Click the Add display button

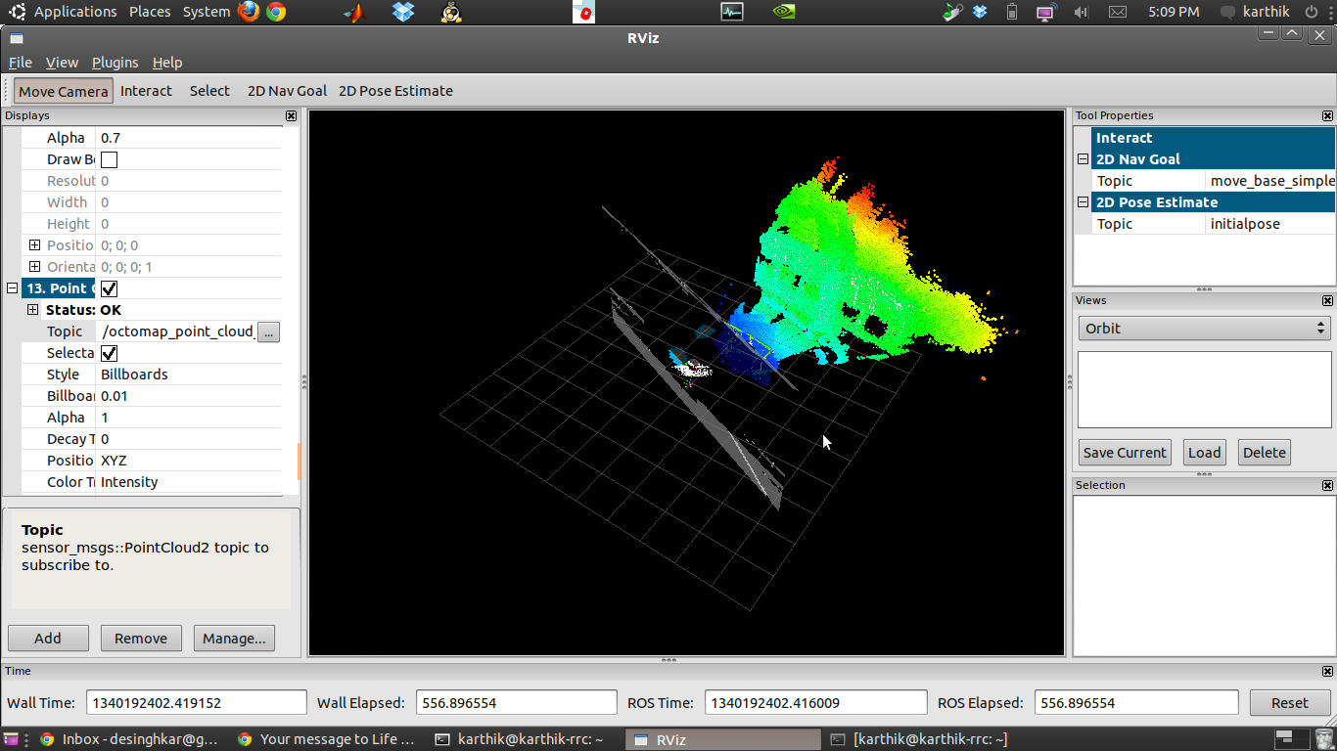(48, 639)
